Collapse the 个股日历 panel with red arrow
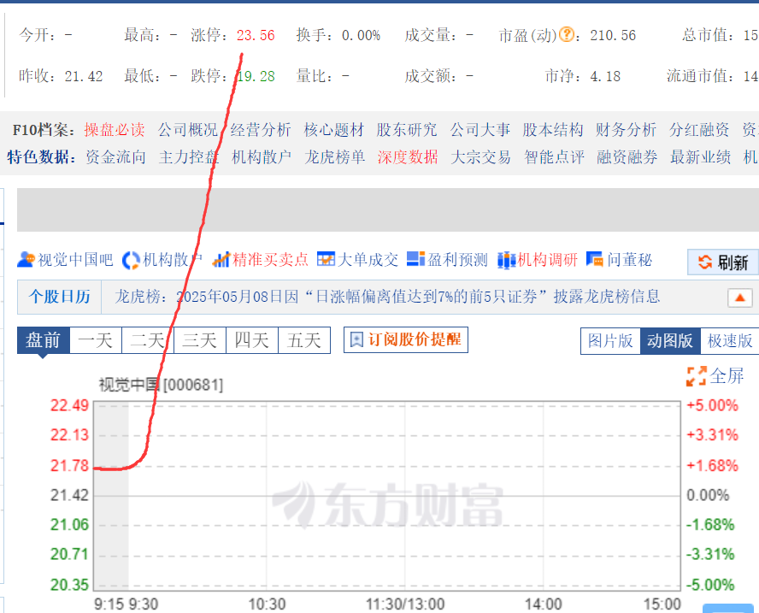The height and width of the screenshot is (613, 759). coord(739,298)
